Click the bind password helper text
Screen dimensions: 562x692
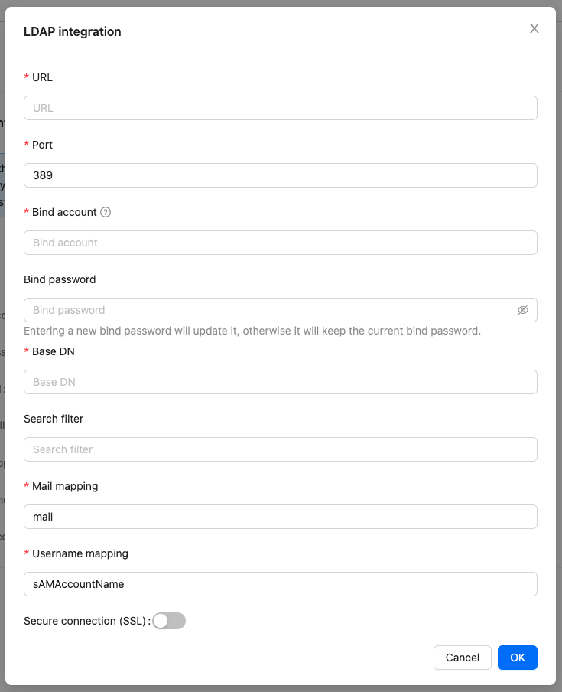[252, 331]
